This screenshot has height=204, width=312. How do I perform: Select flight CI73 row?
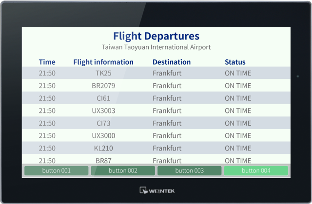pyautogui.click(x=156, y=123)
